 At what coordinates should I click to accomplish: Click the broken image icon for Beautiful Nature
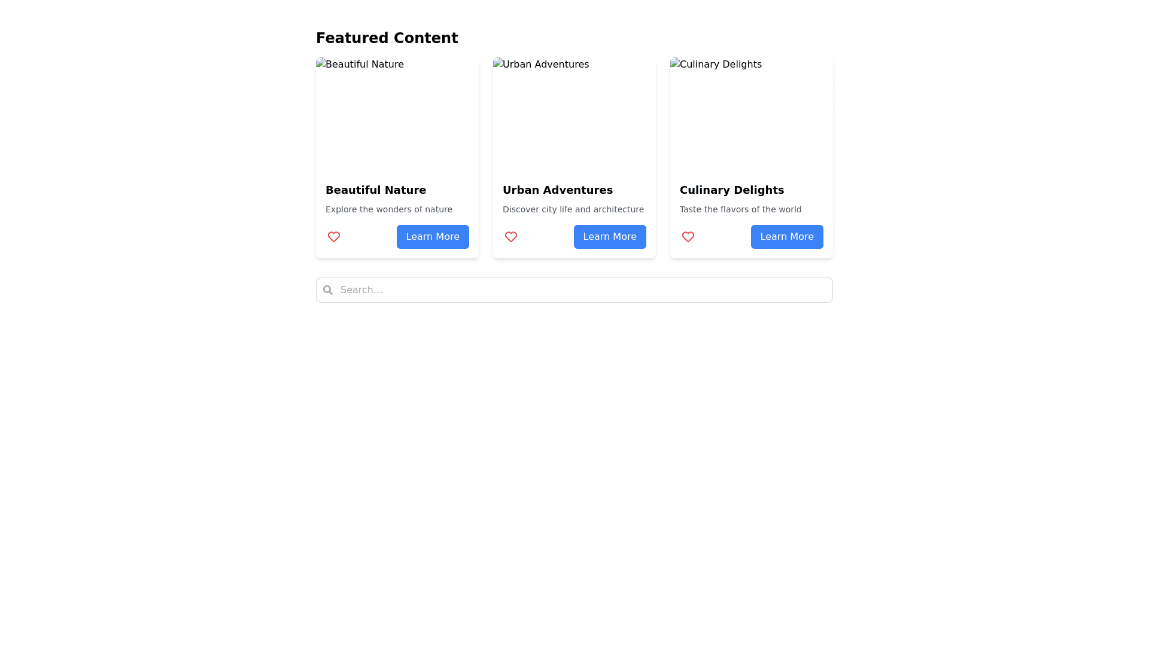(321, 63)
